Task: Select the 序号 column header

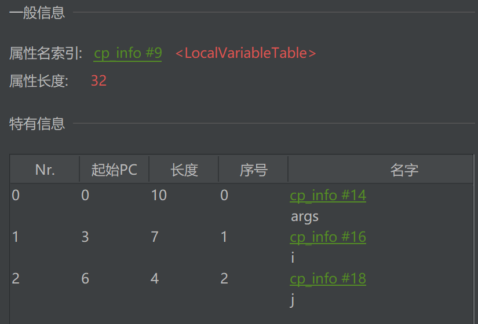Action: (253, 170)
